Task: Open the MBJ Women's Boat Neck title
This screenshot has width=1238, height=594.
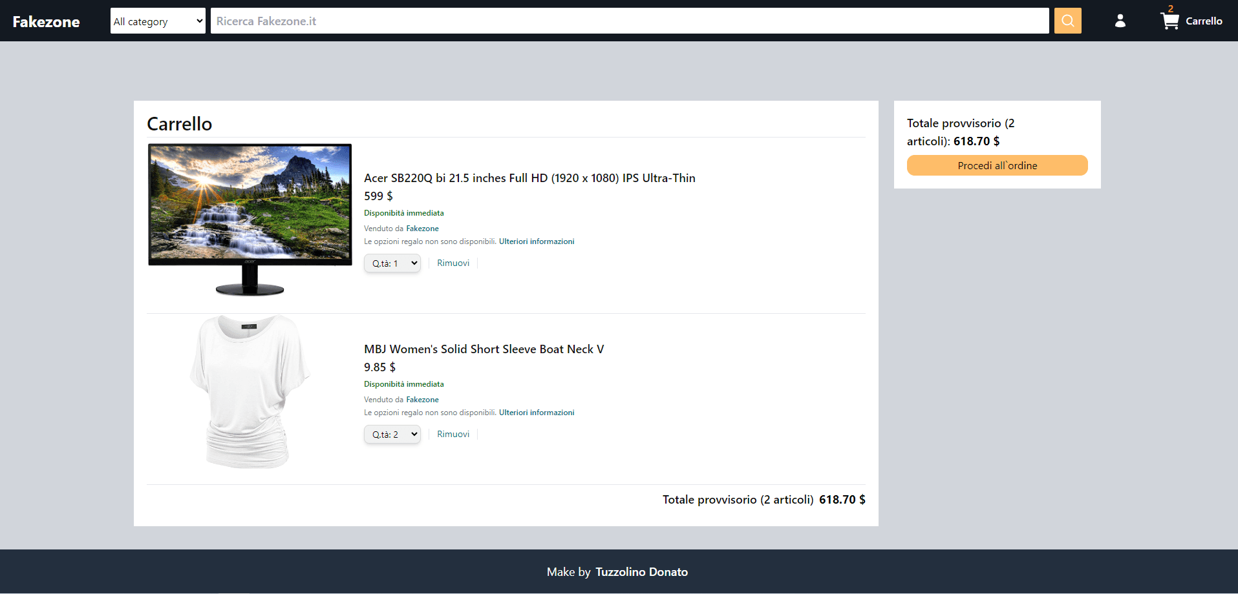Action: coord(484,349)
